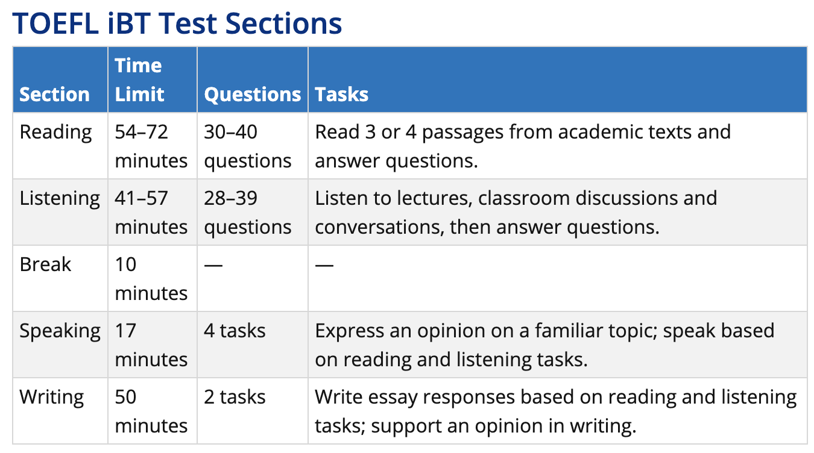Select the "Time Limit" column header
The height and width of the screenshot is (453, 814).
pyautogui.click(x=140, y=80)
